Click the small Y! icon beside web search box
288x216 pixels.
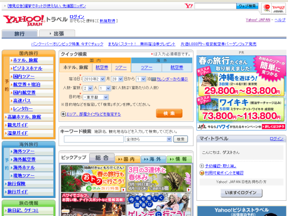189,6
